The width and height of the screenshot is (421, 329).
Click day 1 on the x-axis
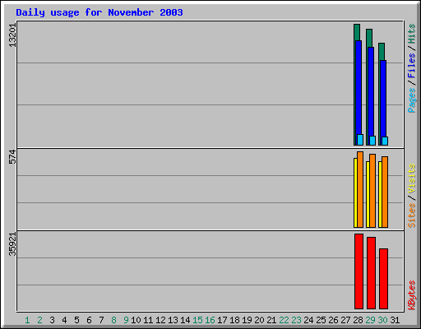tap(27, 320)
